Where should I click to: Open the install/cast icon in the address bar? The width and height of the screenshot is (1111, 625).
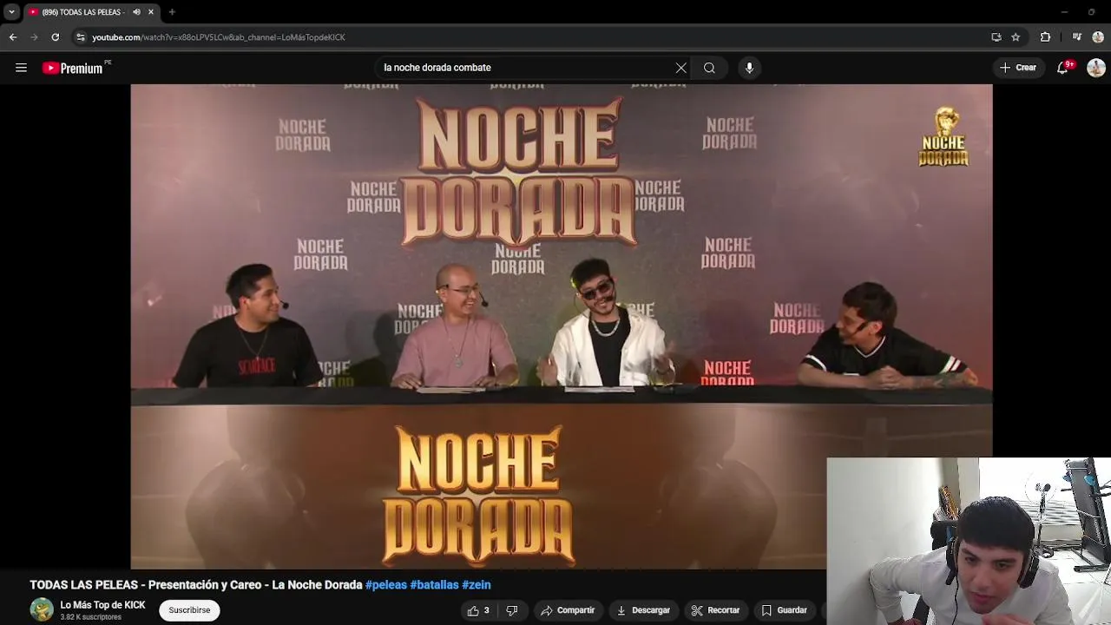[996, 37]
